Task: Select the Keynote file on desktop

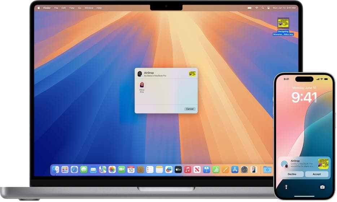Action: coord(283,24)
